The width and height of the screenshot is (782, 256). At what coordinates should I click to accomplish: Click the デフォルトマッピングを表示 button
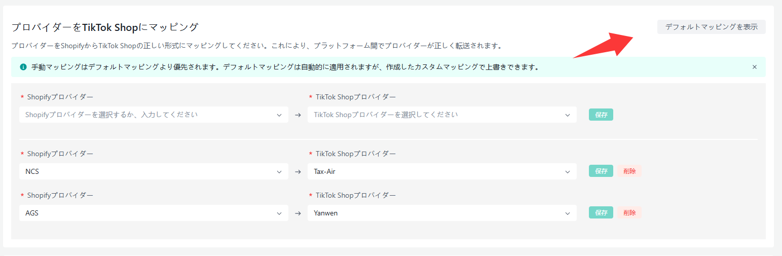(711, 27)
